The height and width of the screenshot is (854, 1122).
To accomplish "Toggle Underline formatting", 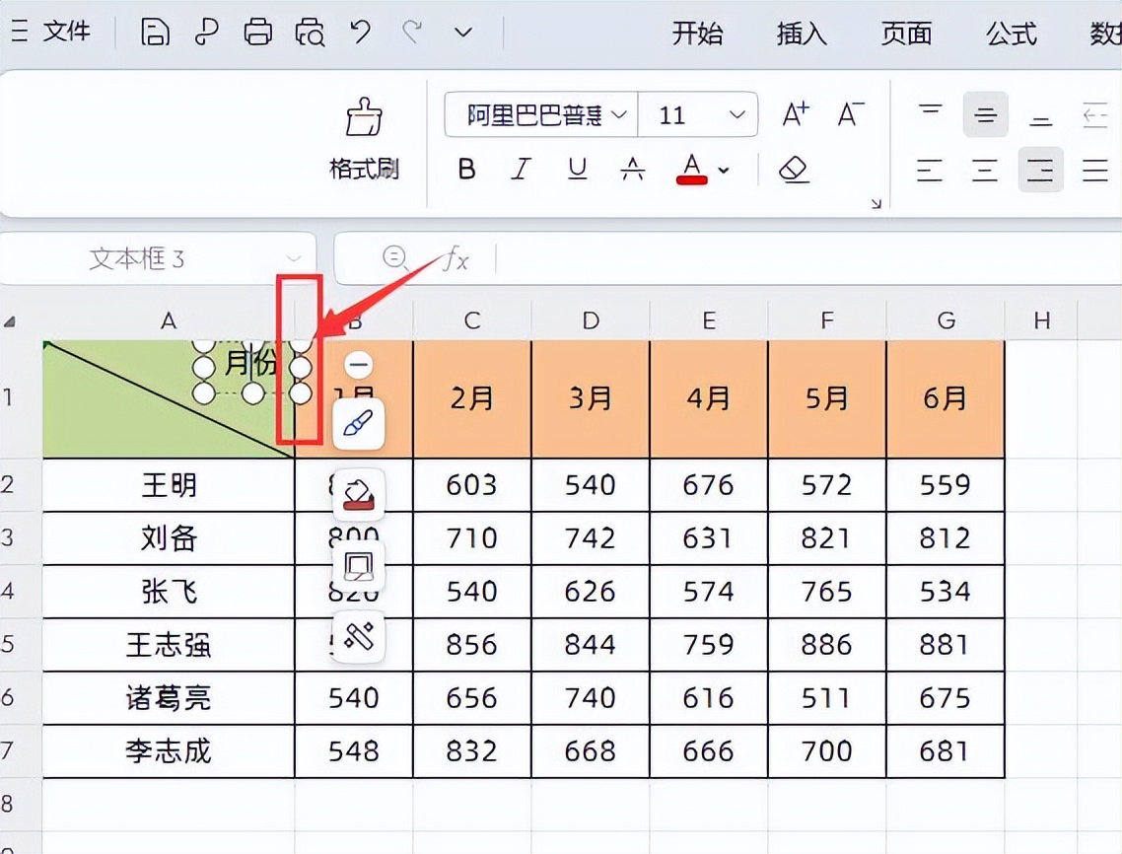I will click(578, 170).
